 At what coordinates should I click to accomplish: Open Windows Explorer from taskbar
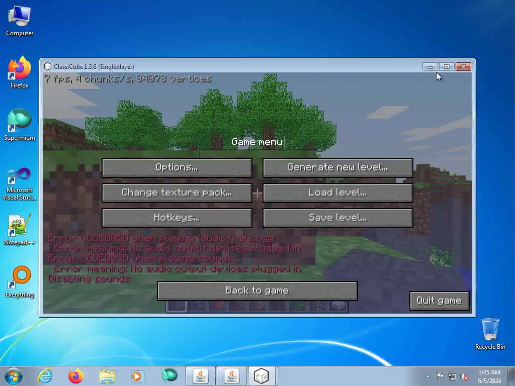tap(107, 376)
